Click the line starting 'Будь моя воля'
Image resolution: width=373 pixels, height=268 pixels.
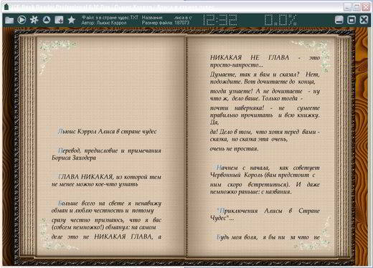[268, 237]
